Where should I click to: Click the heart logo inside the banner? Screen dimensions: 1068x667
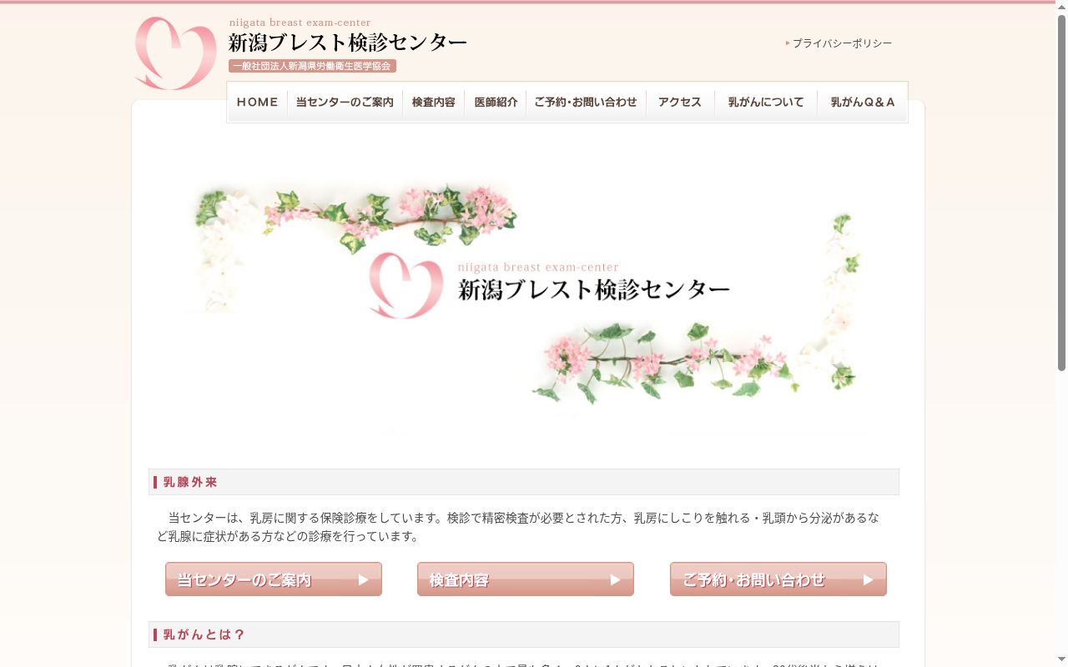click(x=406, y=285)
